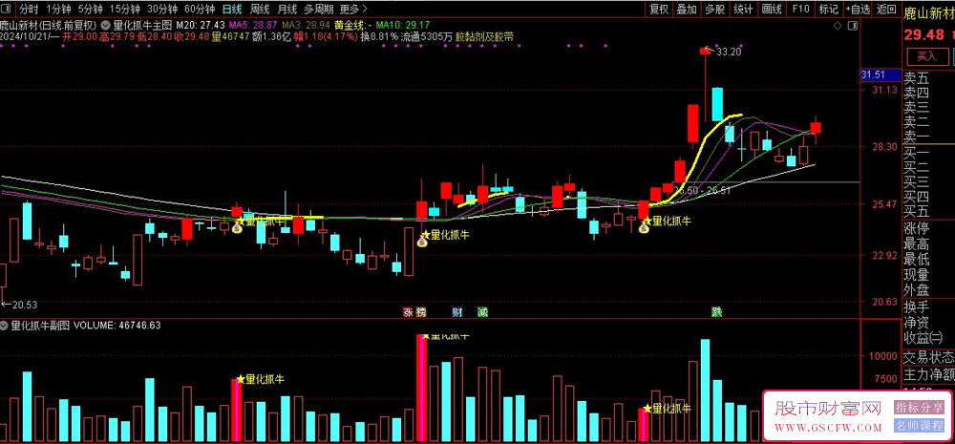
Task: Click the money bag icon under last 量化抓牛 signal
Action: coord(645,229)
